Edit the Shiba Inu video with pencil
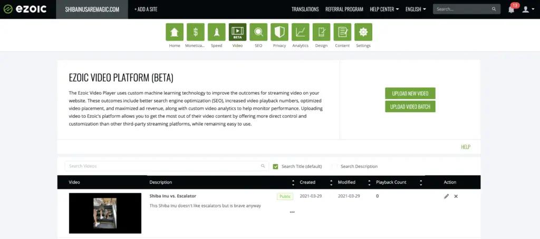The image size is (540, 239). (446, 196)
